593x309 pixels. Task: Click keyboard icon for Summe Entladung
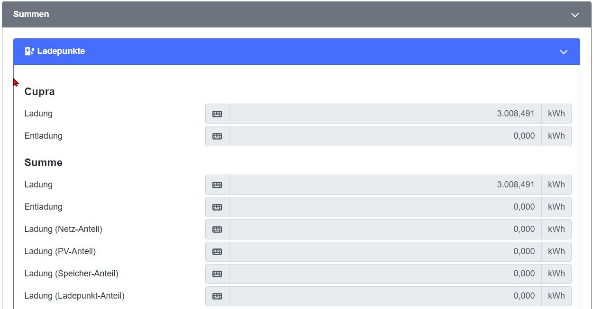point(217,207)
